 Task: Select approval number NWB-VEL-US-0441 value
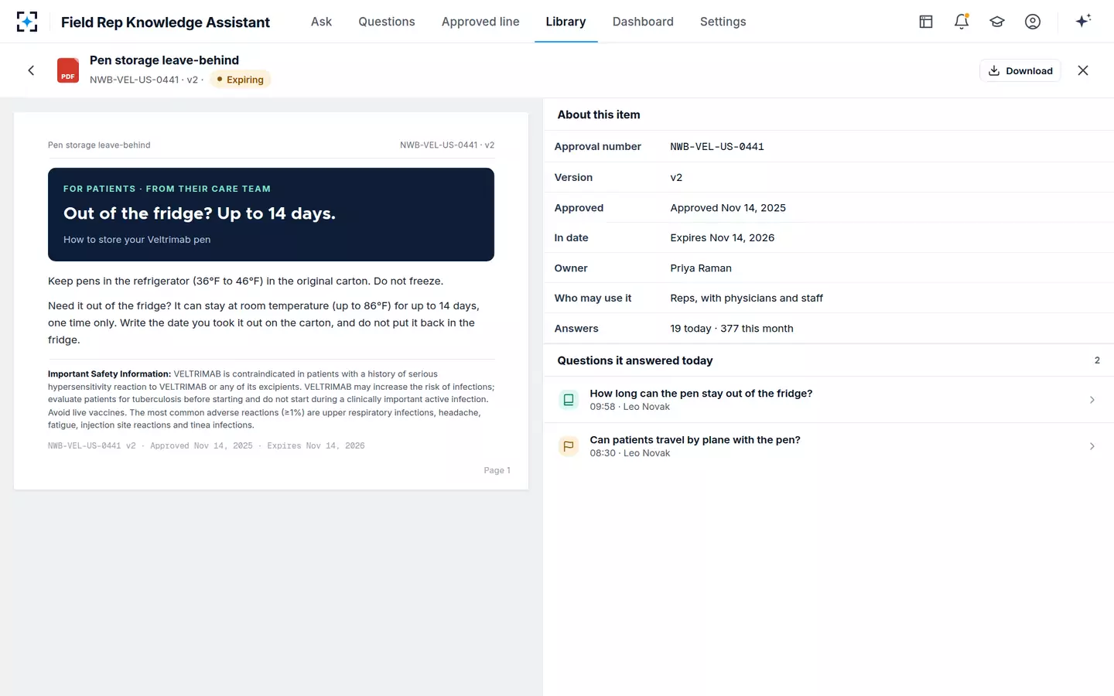pyautogui.click(x=717, y=146)
